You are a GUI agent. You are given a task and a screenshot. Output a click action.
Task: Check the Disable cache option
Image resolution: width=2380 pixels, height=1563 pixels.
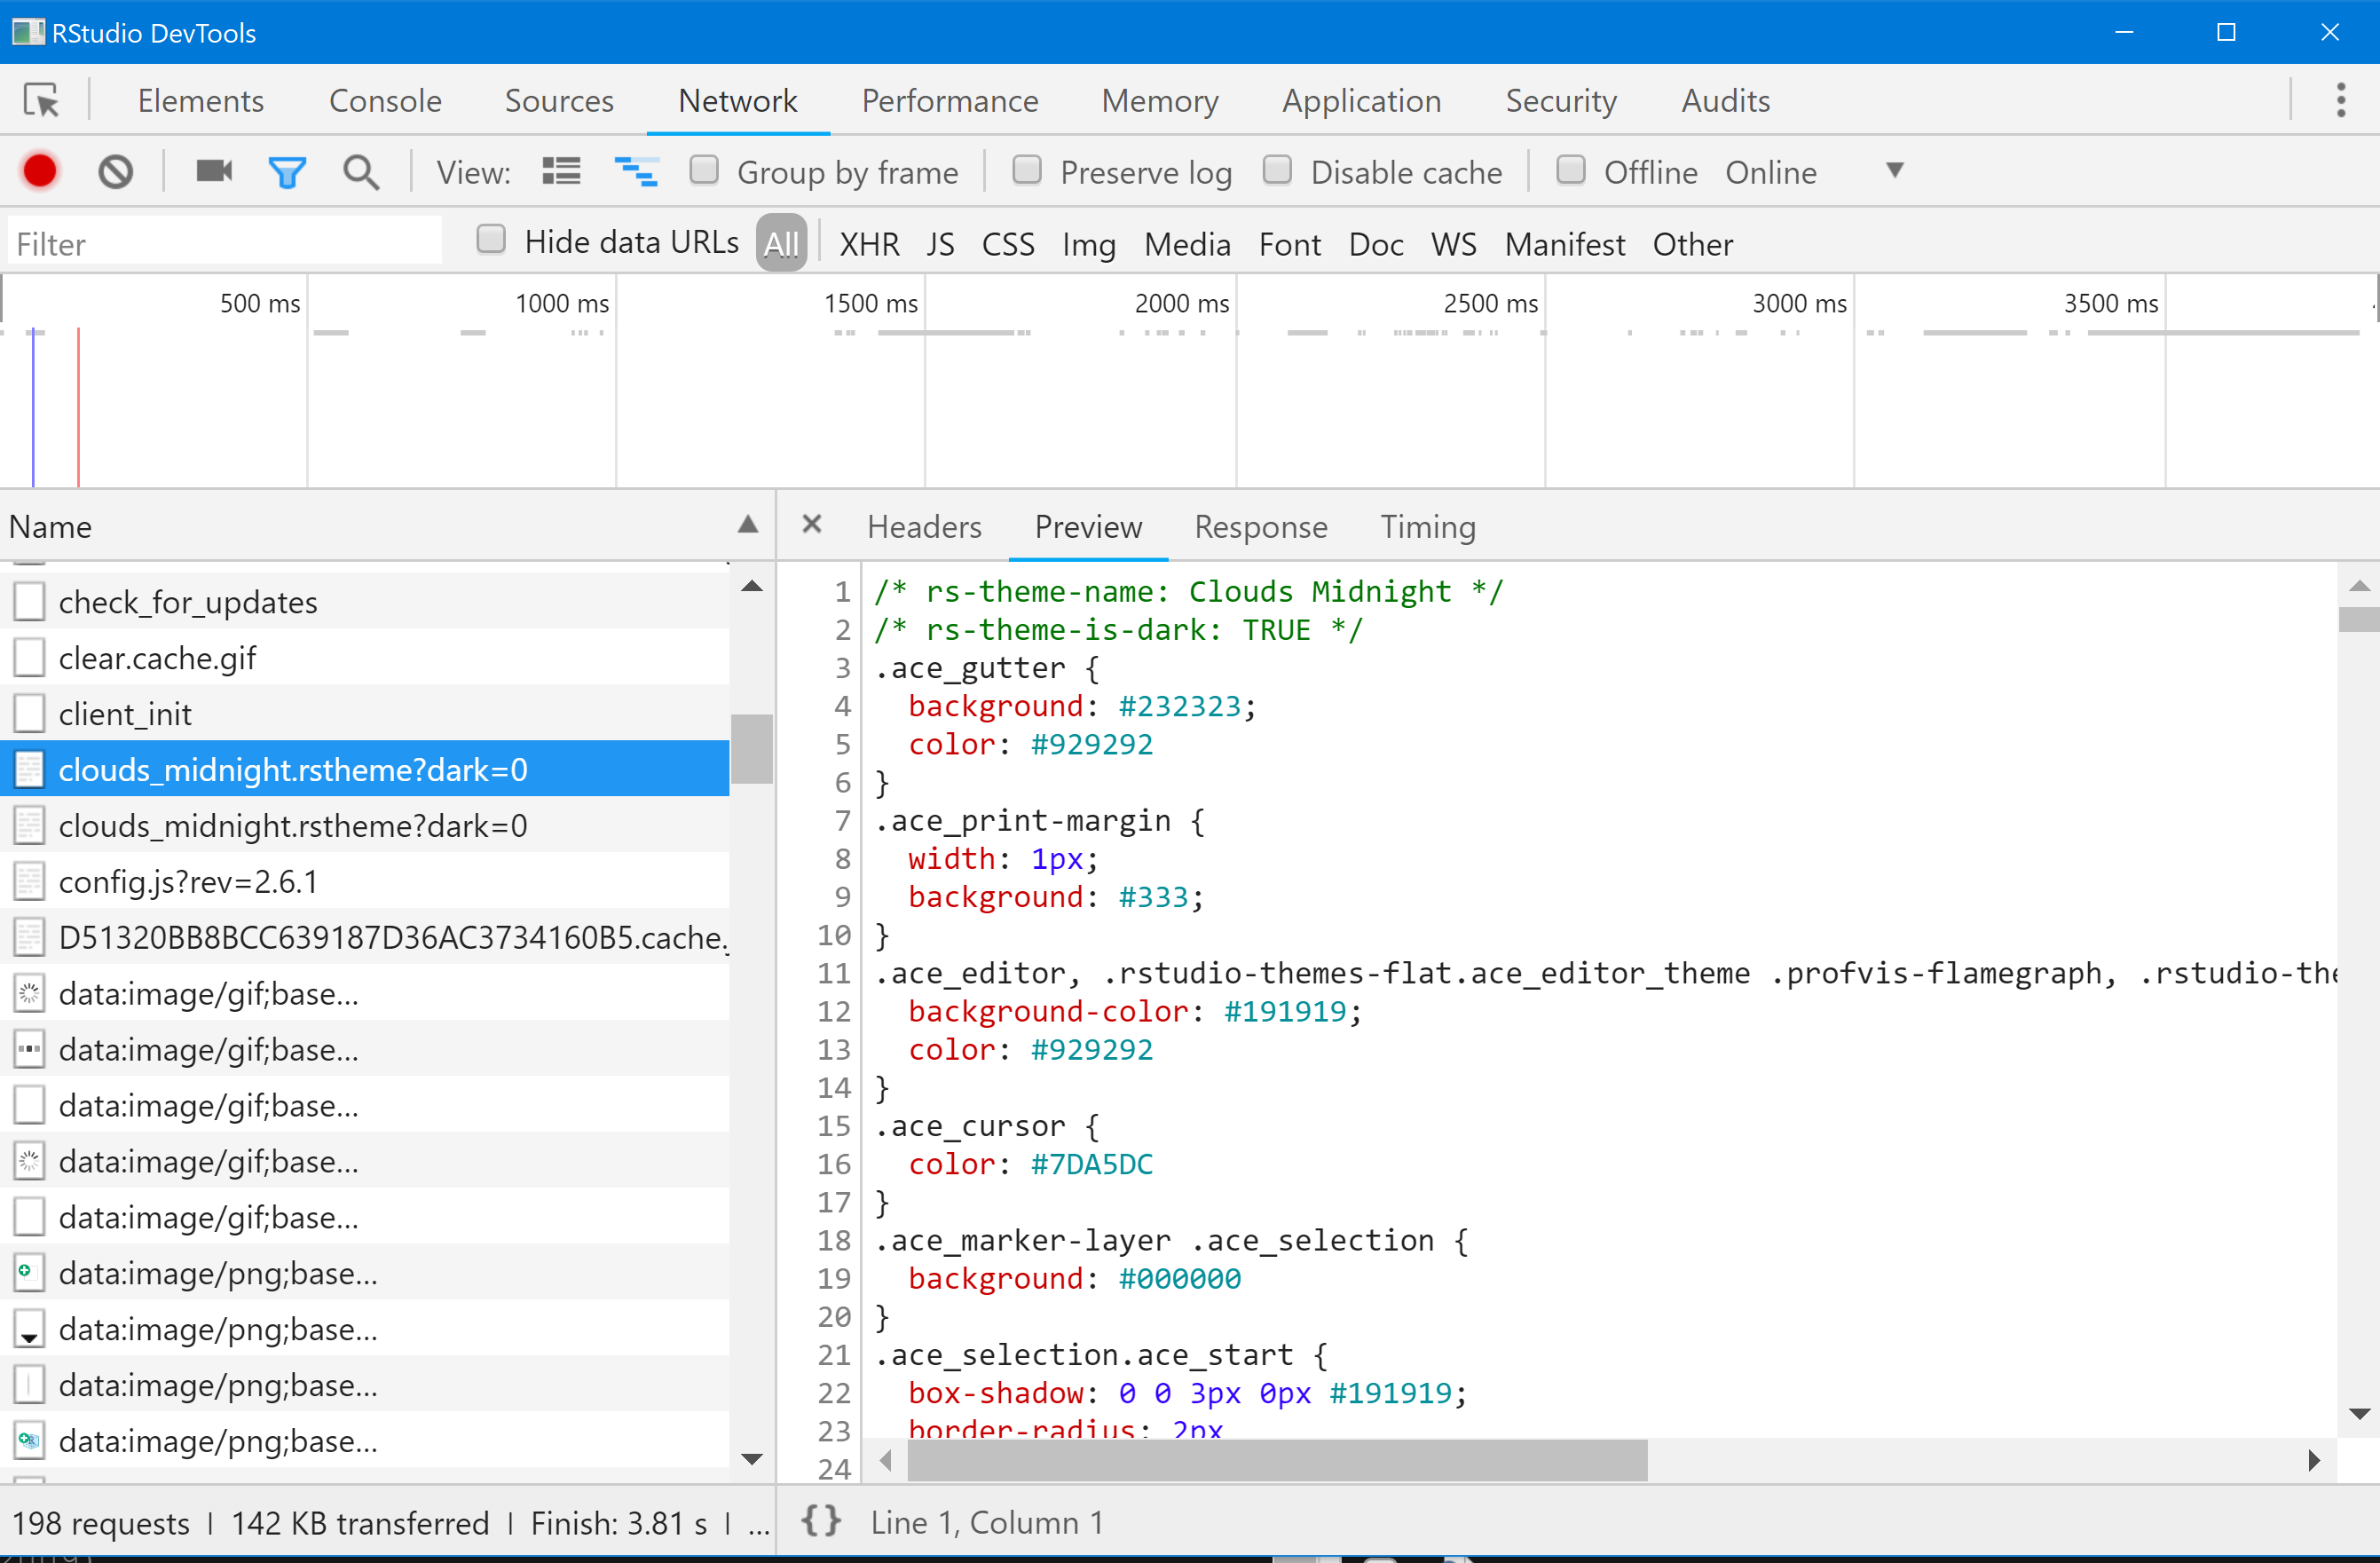click(x=1277, y=171)
